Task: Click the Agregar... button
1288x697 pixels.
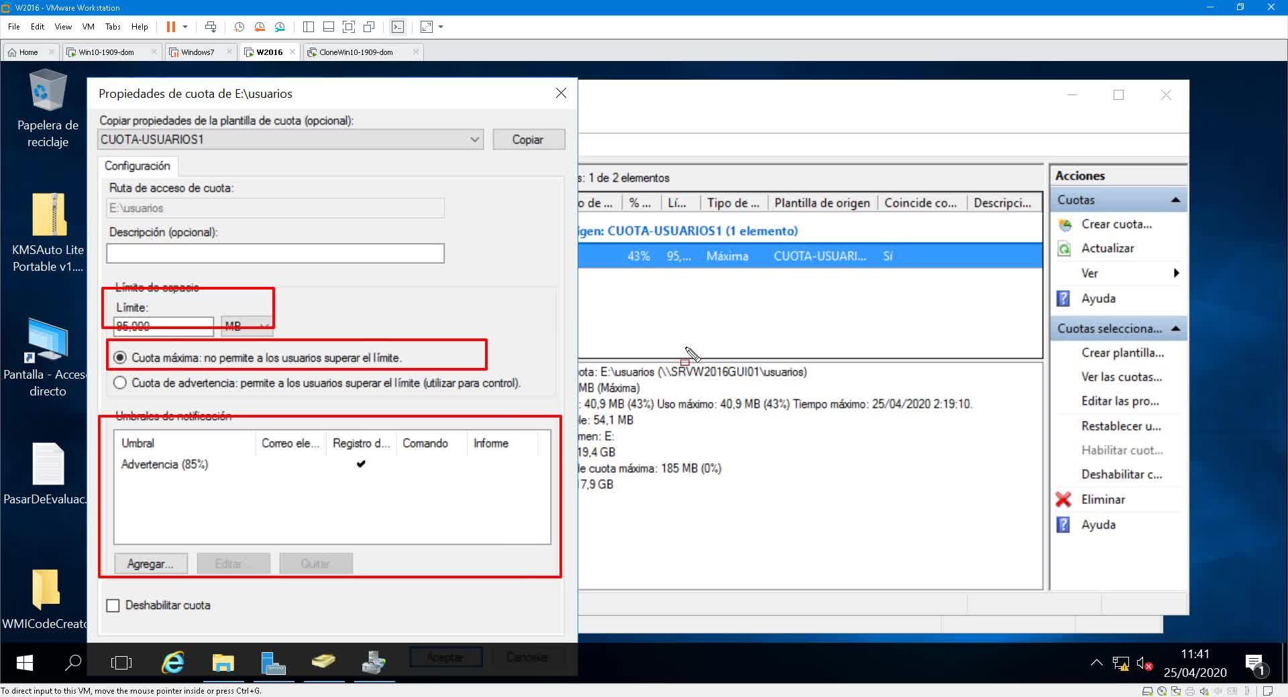Action: tap(150, 564)
